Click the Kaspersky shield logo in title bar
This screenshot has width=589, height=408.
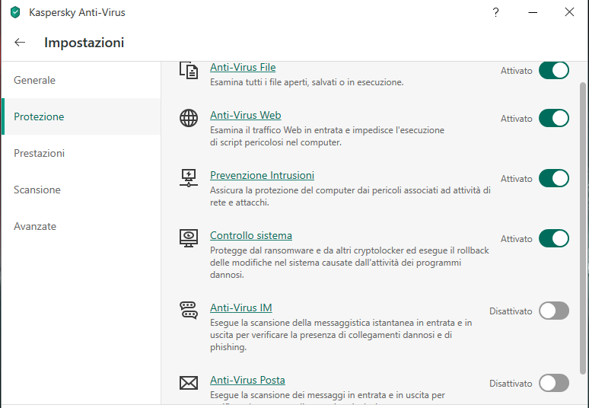14,12
